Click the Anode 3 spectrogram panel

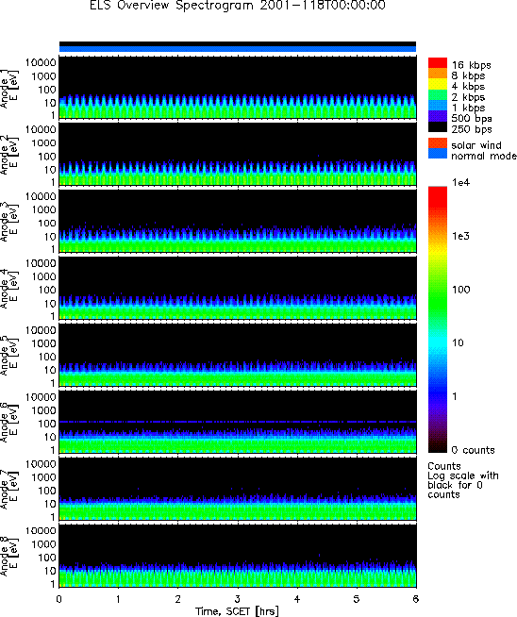(x=238, y=221)
